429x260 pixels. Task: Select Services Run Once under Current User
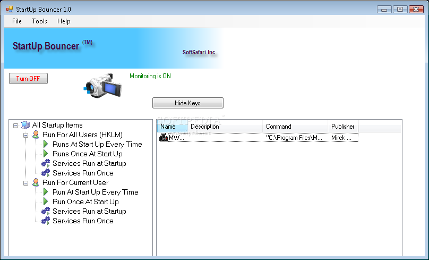click(x=83, y=221)
